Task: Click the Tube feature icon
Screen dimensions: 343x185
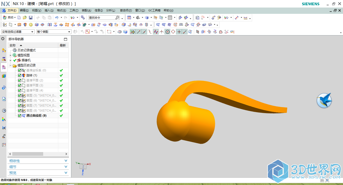Action: [x=204, y=25]
